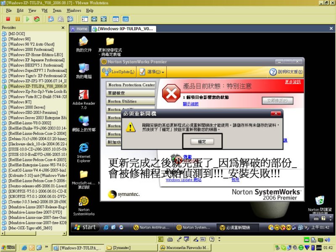The image size is (336, 252).
Task: Click the Full Screen toolbar icon
Action: click(94, 19)
